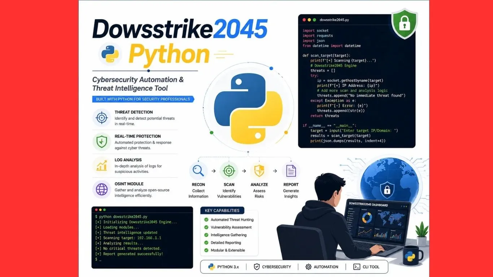Click the green dot on the terminal window
493x277 pixels.
click(105, 210)
